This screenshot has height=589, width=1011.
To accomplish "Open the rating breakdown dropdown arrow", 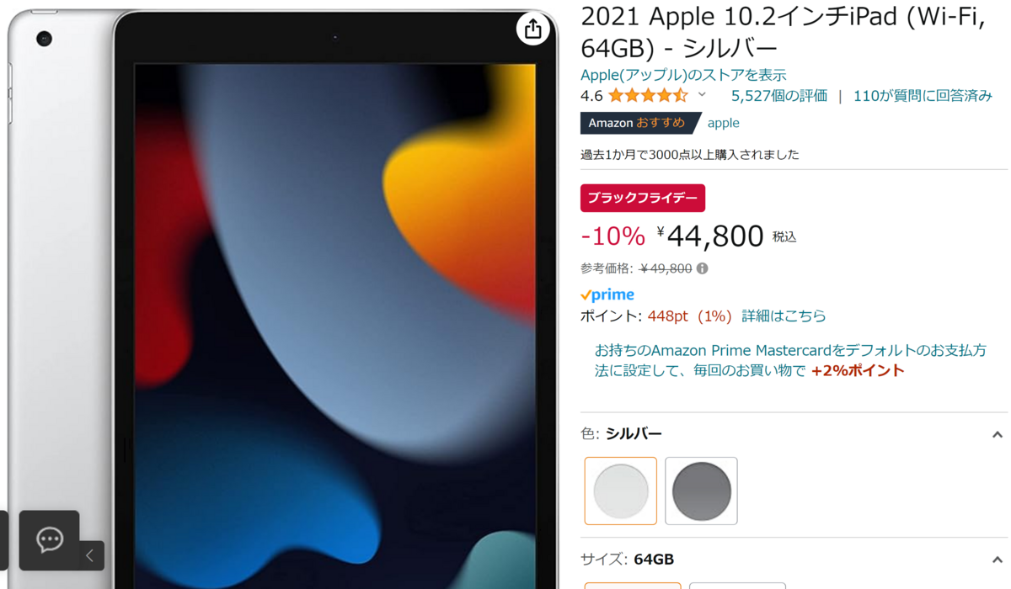I will tap(702, 95).
